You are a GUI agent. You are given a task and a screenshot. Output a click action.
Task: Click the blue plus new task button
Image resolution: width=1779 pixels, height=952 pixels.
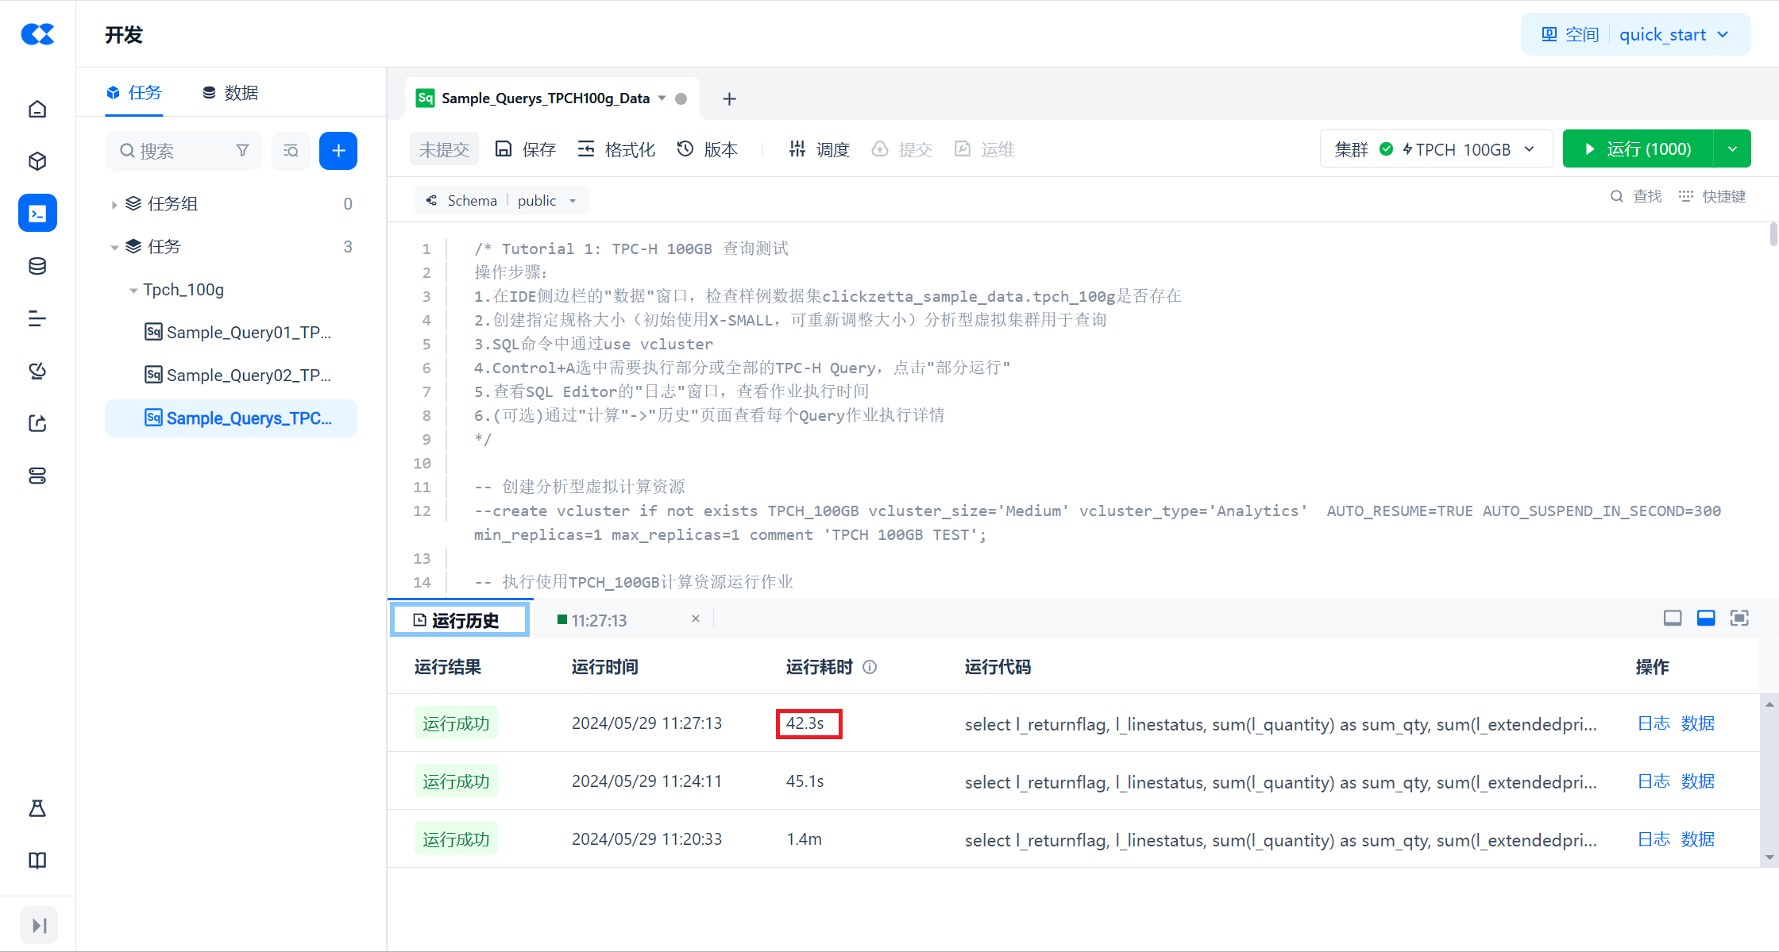pyautogui.click(x=338, y=150)
